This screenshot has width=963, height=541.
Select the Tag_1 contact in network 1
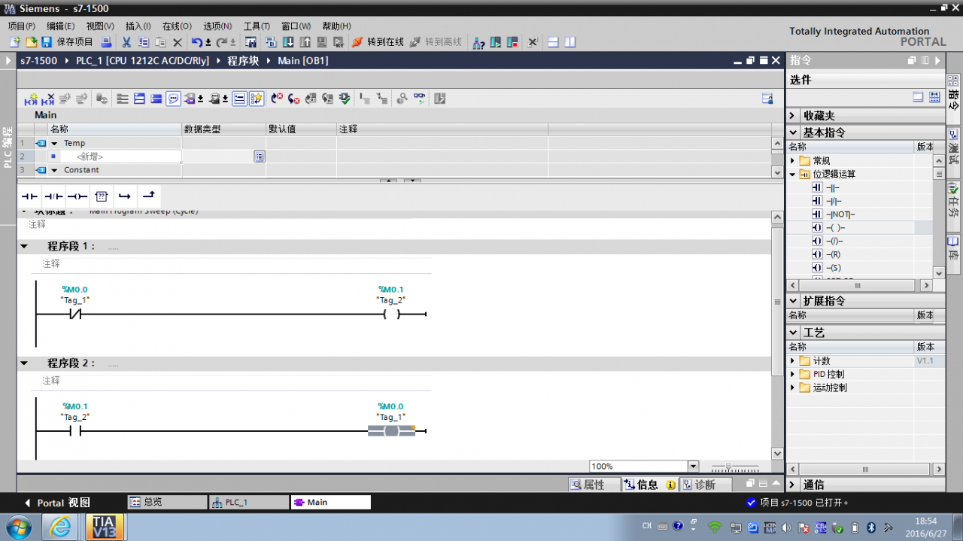point(74,314)
